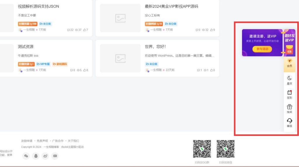Open the post 视频解析源码支持JSON

pyautogui.click(x=39, y=6)
